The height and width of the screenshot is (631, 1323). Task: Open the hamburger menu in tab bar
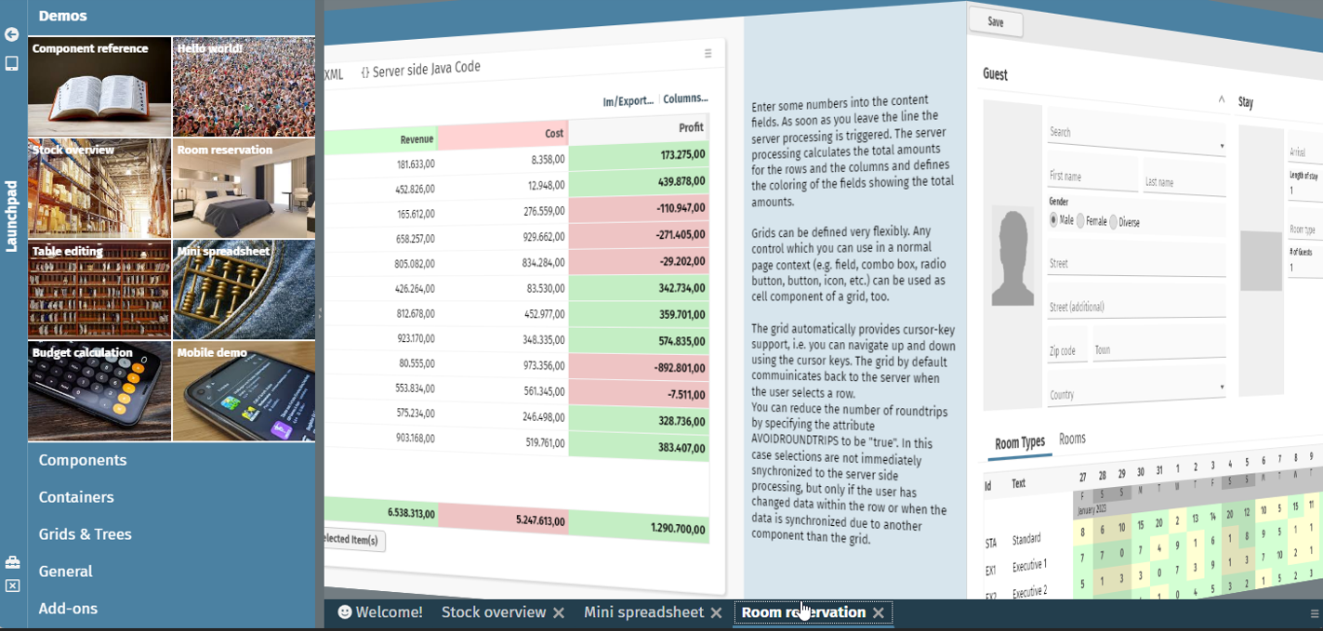[x=1314, y=613]
